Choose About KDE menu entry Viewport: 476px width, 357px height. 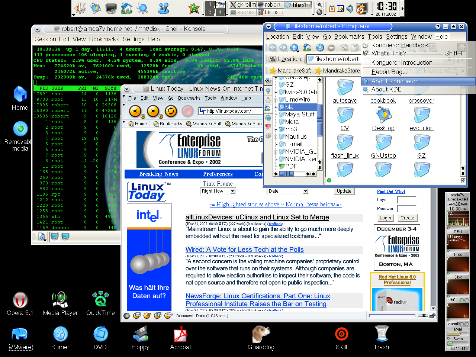click(x=386, y=89)
